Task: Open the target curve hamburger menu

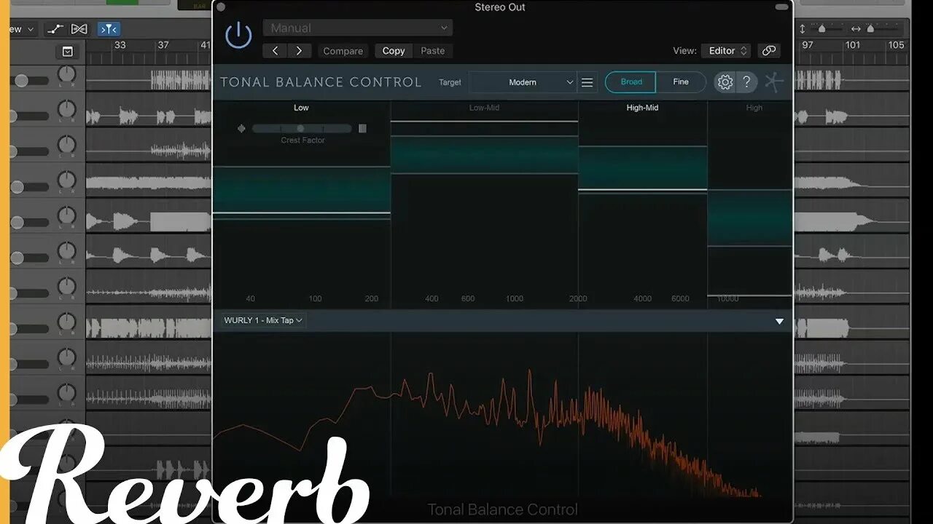Action: click(x=587, y=82)
